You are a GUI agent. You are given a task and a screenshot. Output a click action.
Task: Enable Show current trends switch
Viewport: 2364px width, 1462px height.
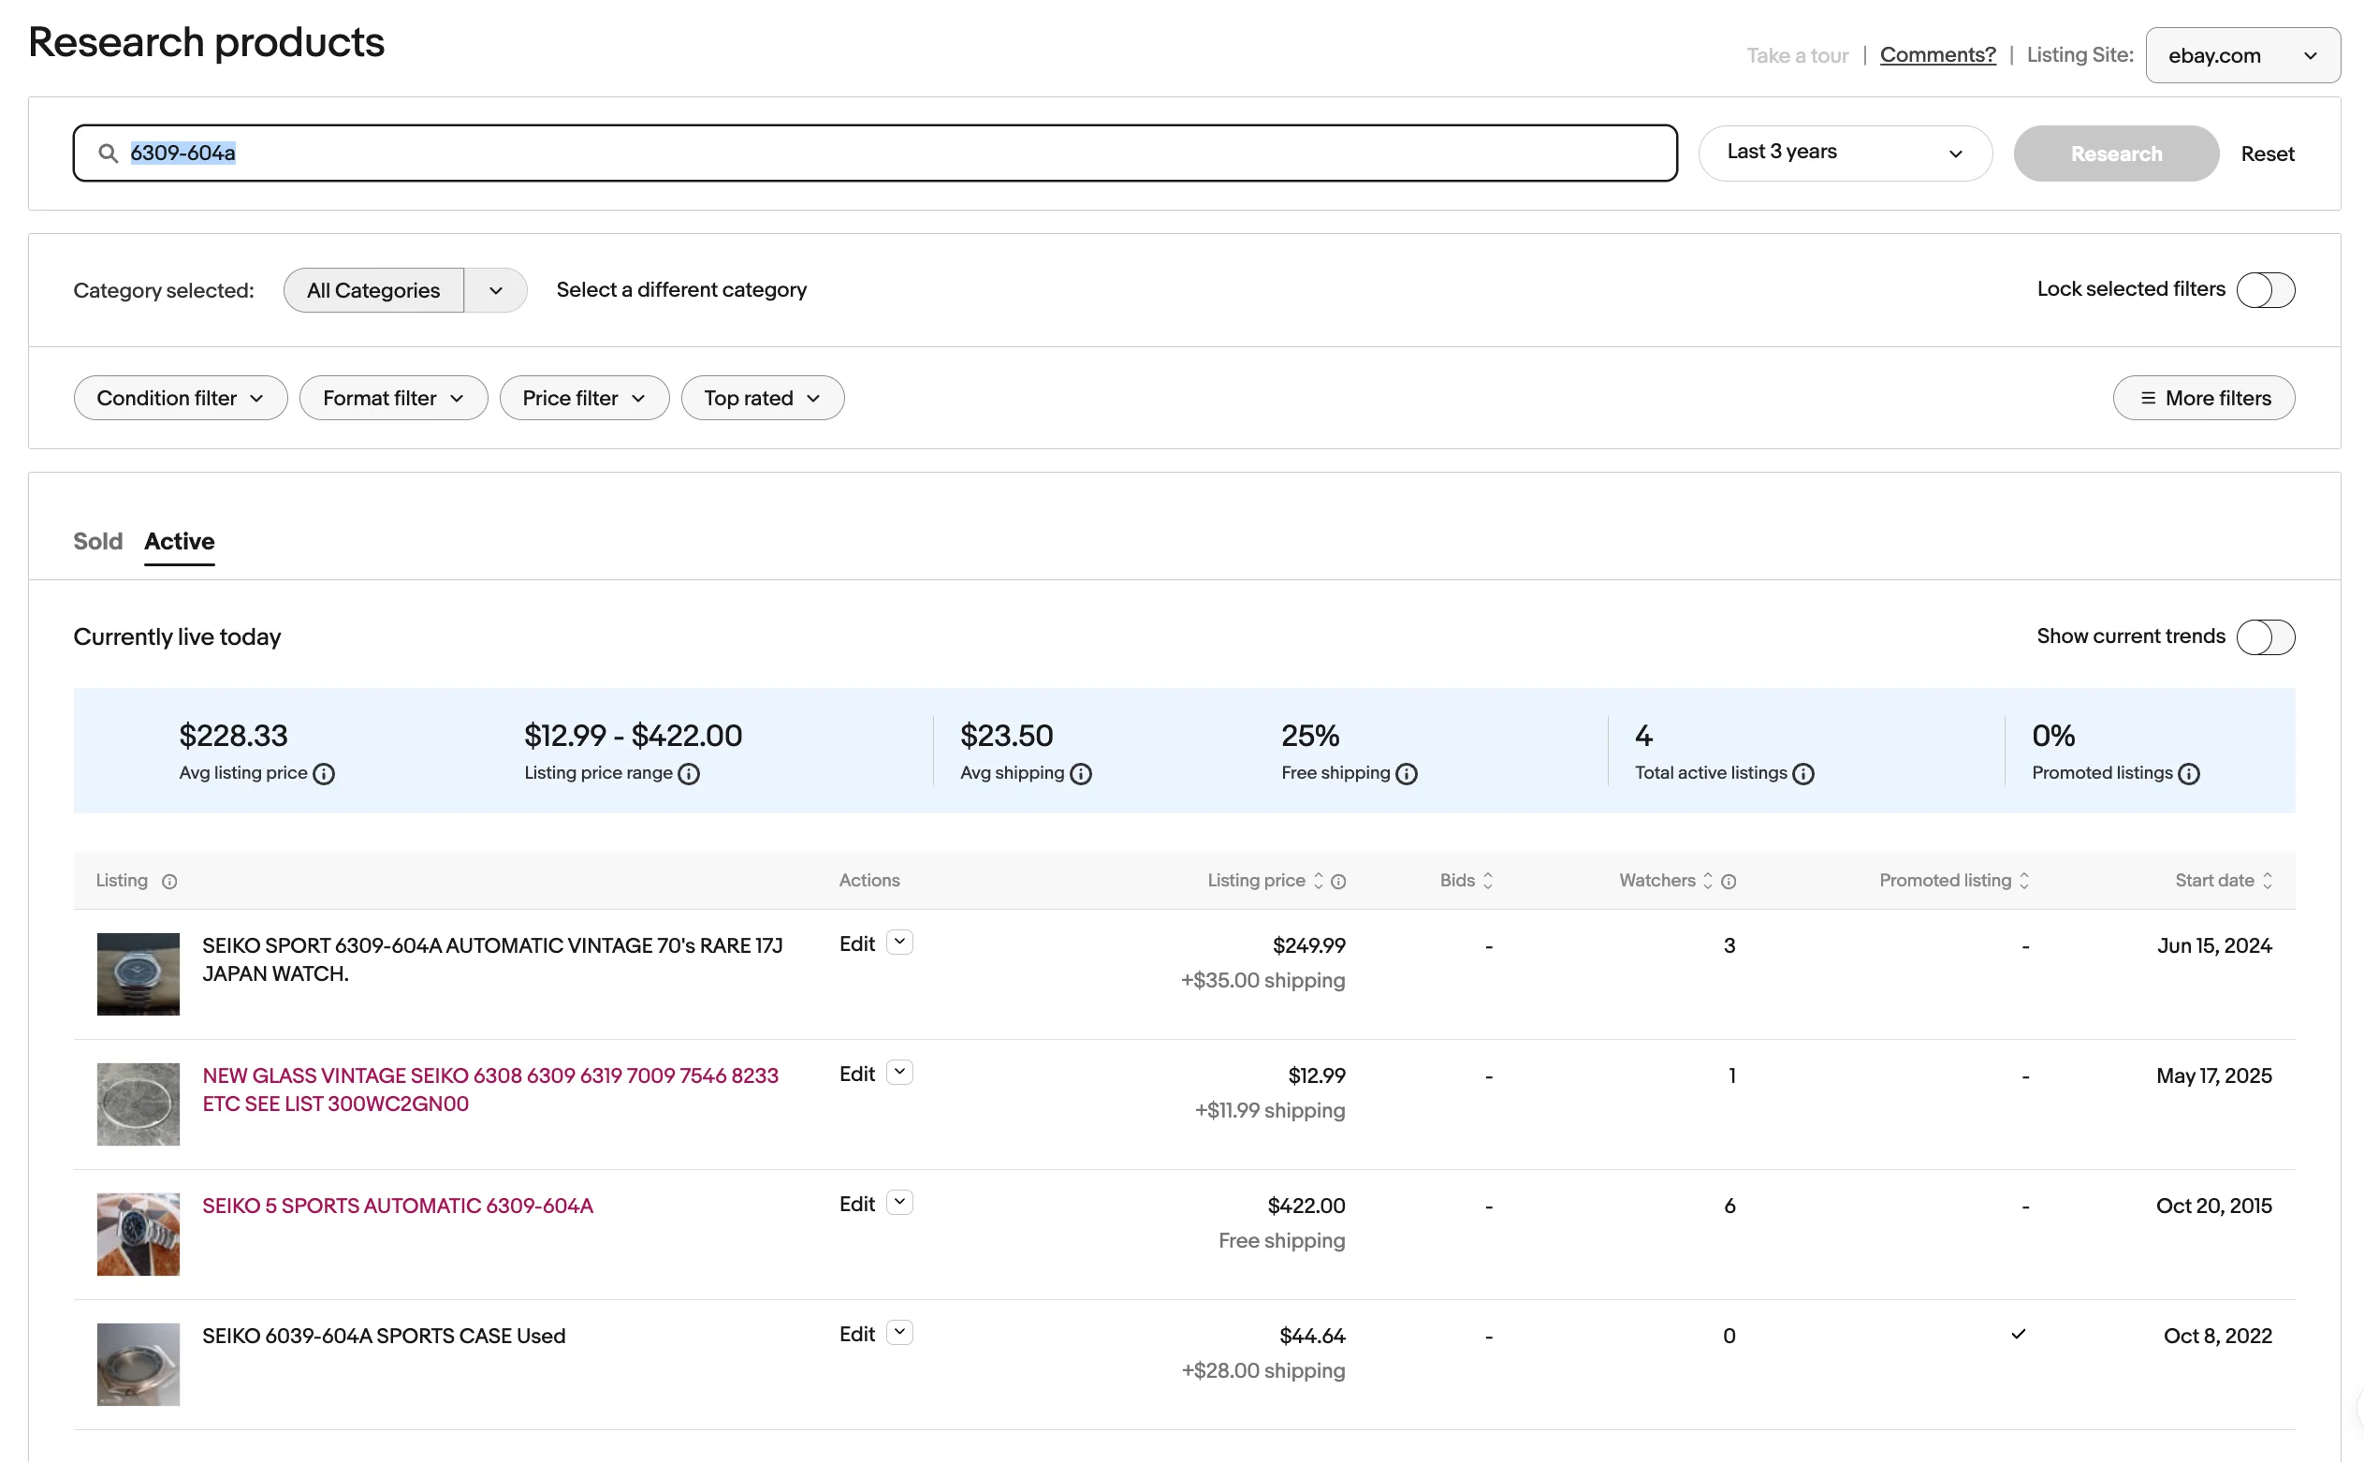tap(2265, 637)
